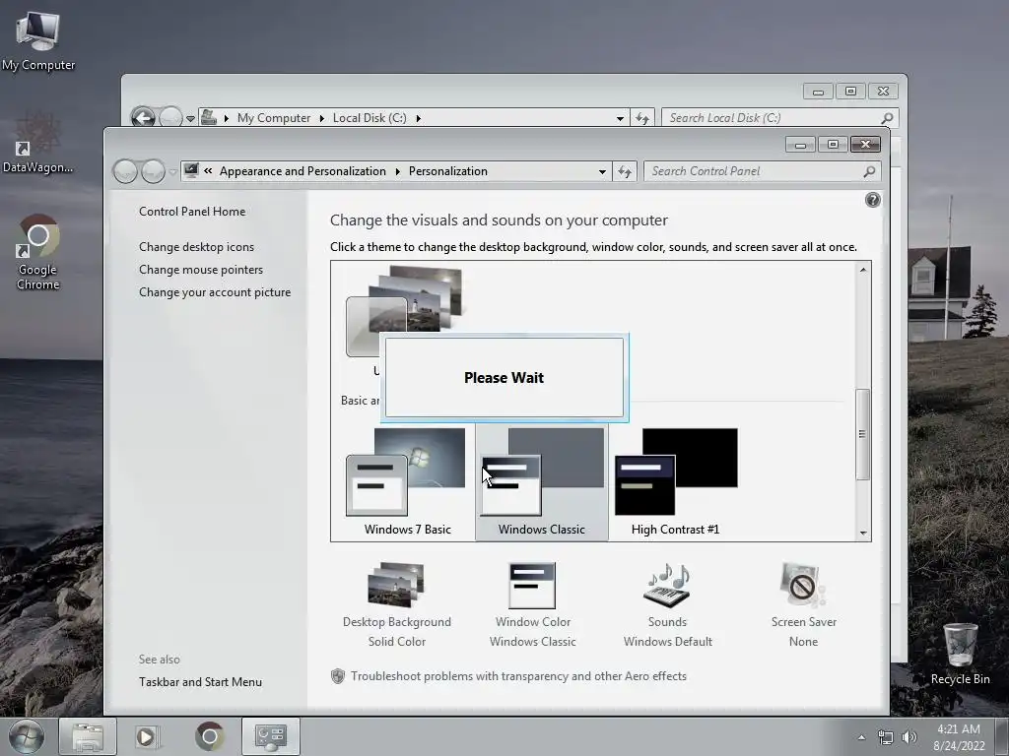Screen dimensions: 1009x756
Task: Minimize the Local Disk window
Action: (x=819, y=92)
